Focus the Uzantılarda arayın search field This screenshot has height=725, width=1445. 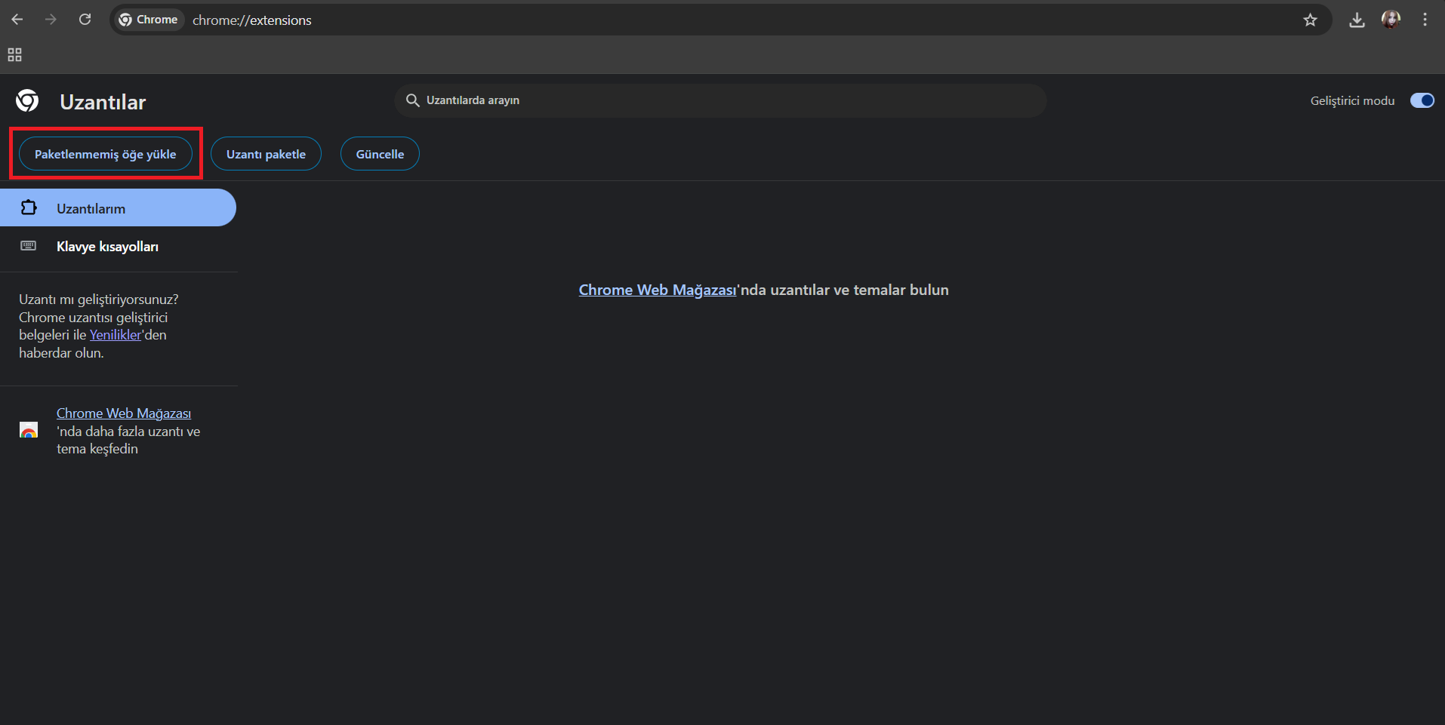[x=720, y=100]
